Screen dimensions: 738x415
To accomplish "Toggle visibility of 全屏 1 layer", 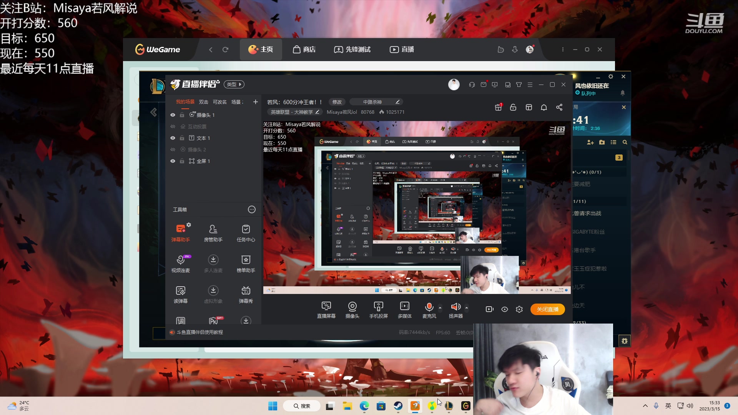I will tap(173, 161).
